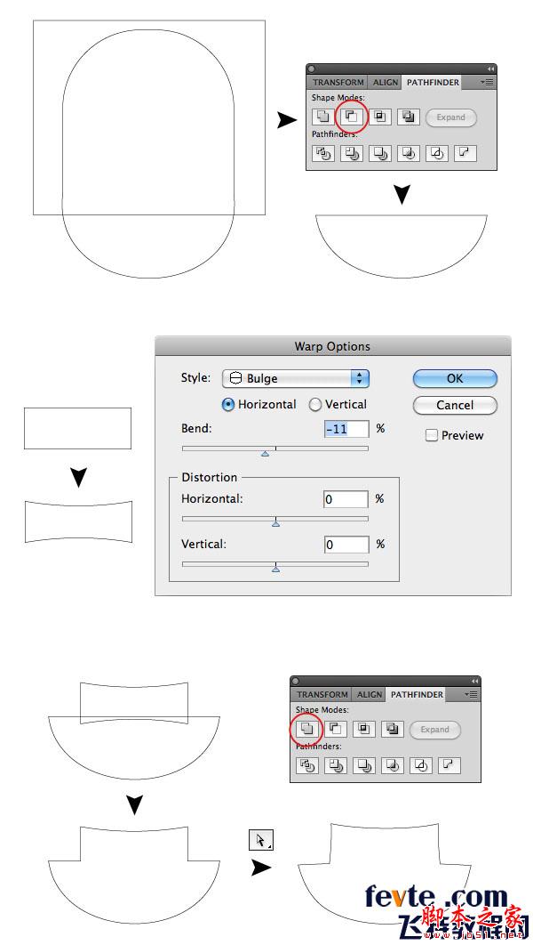
Task: Select the Vertical radio button in Warp Options
Action: 315,404
